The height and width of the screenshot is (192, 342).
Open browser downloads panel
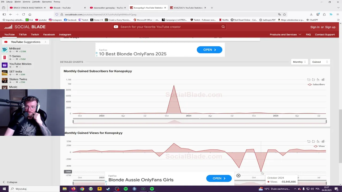tap(311, 14)
